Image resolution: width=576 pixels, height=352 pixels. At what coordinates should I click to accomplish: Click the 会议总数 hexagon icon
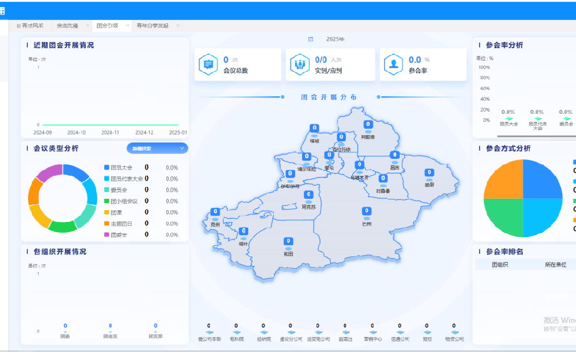(x=207, y=64)
